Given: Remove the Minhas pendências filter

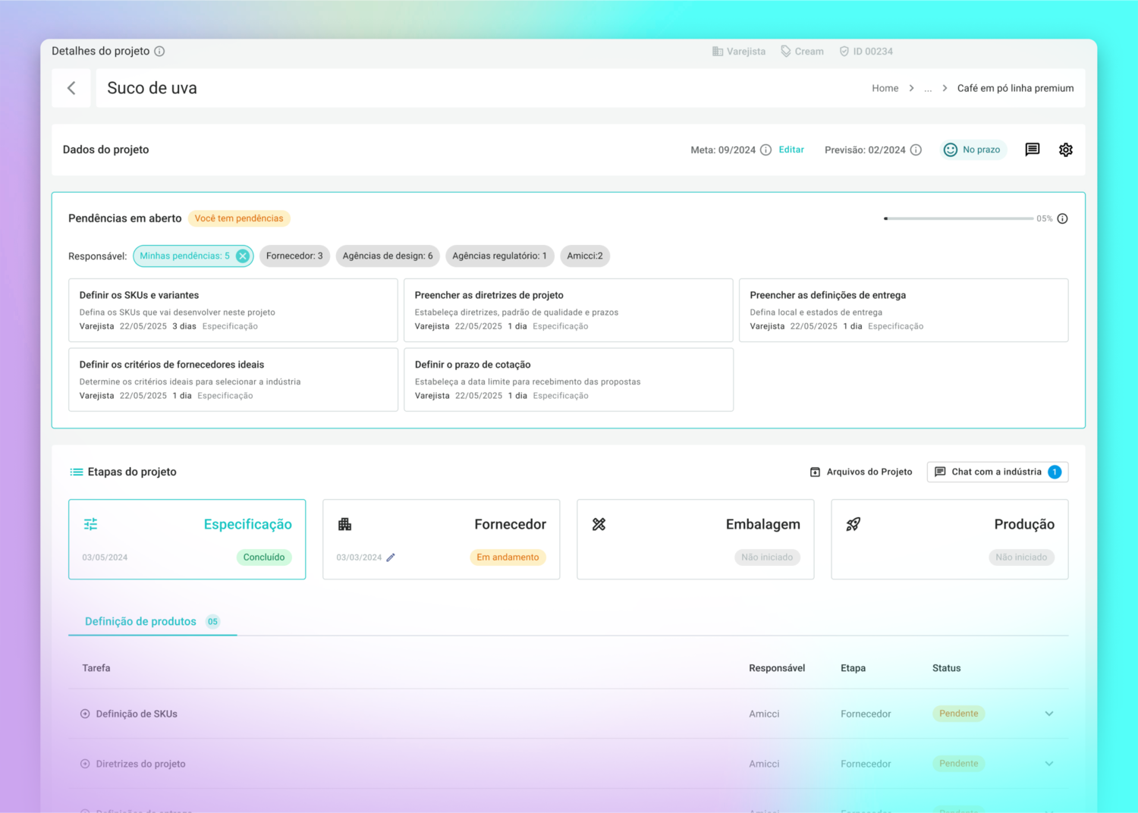Looking at the screenshot, I should 243,256.
